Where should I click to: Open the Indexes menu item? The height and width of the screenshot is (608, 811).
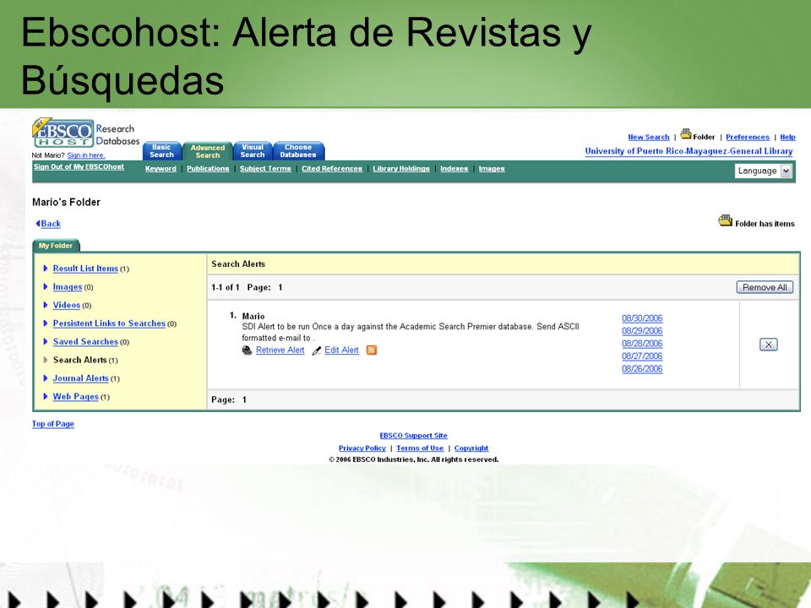tap(454, 169)
